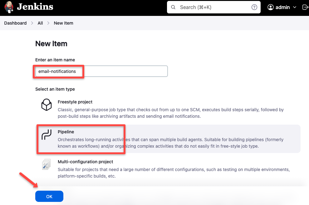The image size is (309, 205).
Task: Expand the chevron after Dashboard breadcrumb
Action: pos(32,23)
